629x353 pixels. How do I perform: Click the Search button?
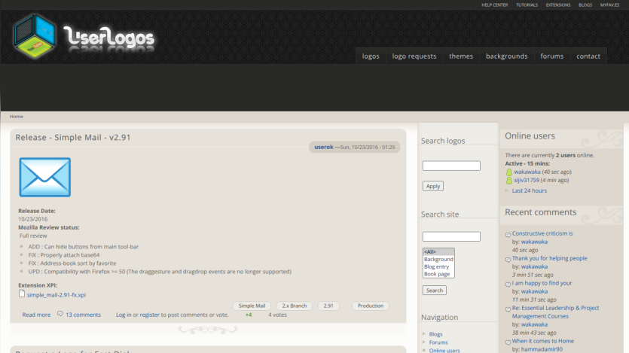click(x=435, y=290)
